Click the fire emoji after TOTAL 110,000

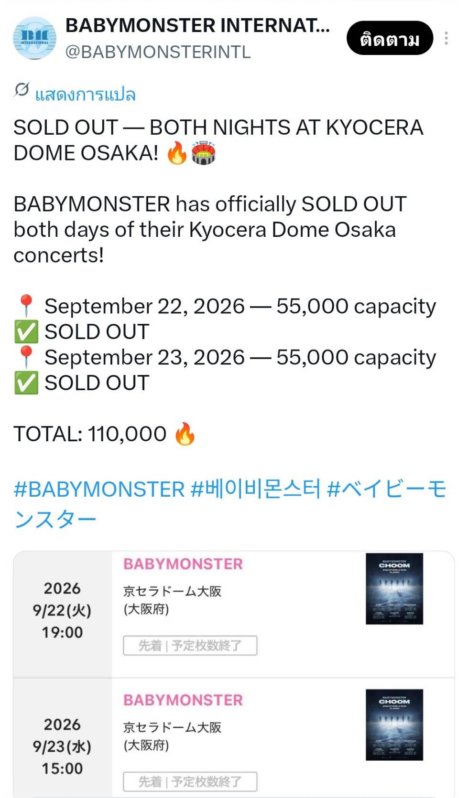[x=185, y=434]
